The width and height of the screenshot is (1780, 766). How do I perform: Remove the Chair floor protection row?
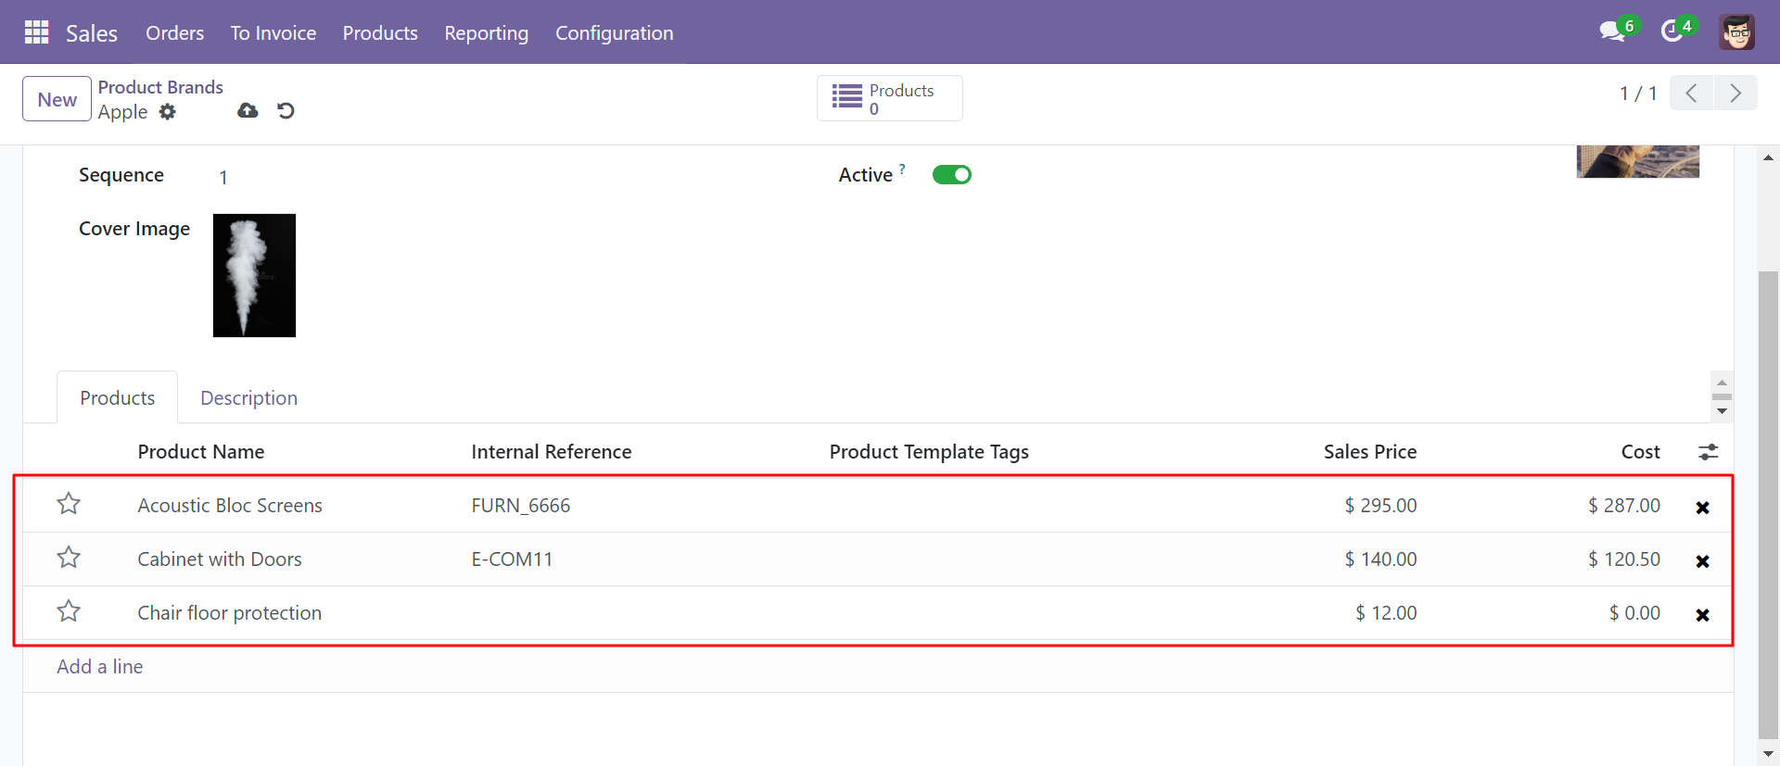point(1702,615)
